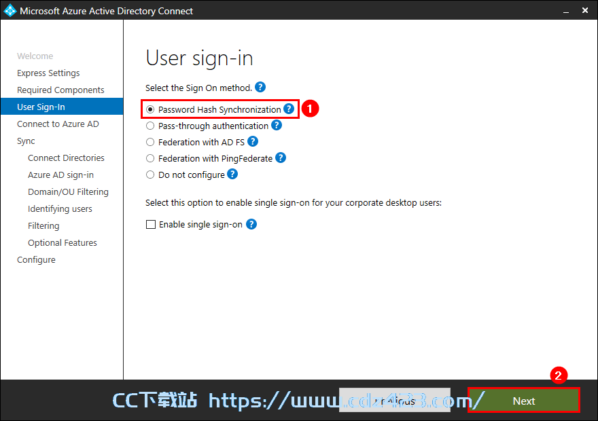Click the Previous button
This screenshot has height=421, width=598.
(395, 400)
